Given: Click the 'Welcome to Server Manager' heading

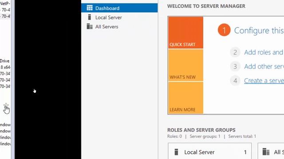Looking at the screenshot, I should [206, 6].
